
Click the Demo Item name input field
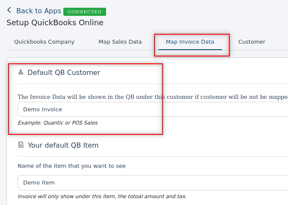pyautogui.click(x=153, y=183)
